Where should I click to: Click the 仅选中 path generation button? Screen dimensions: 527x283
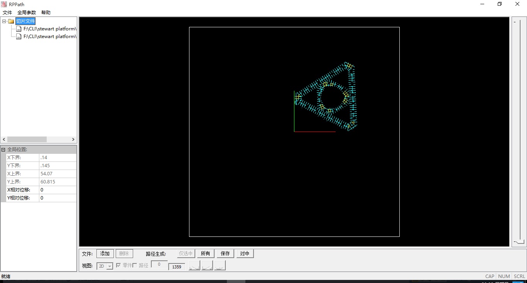[186, 254]
